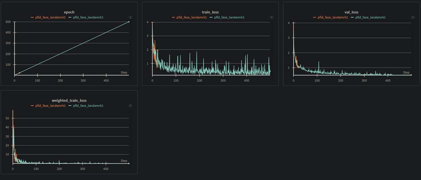
Task: Click the orange line swatch in the val_loss legend
Action: tap(314, 17)
